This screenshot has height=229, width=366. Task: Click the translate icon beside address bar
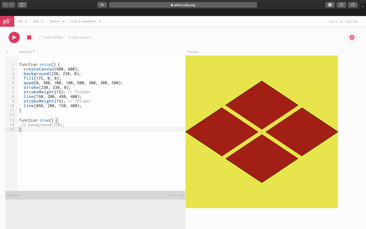(102, 5)
